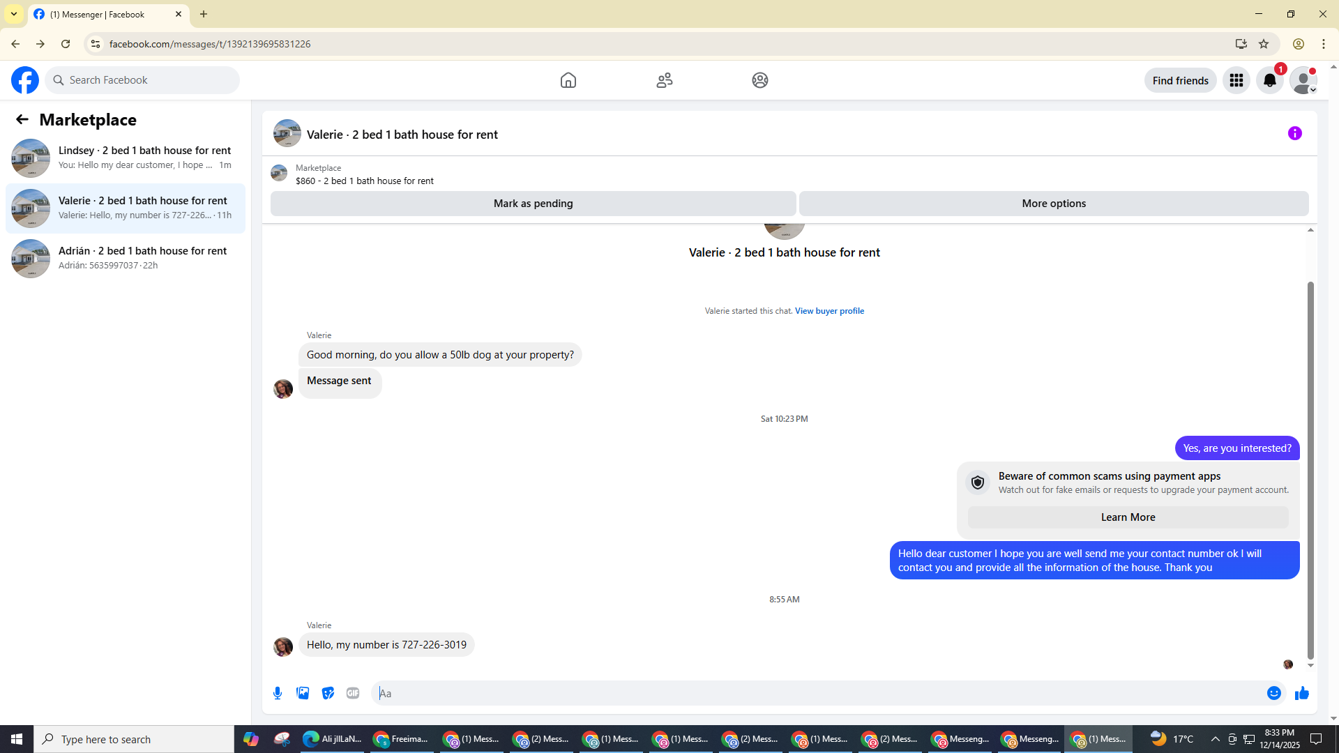
Task: Click Learn More on scam warning
Action: coord(1128,517)
